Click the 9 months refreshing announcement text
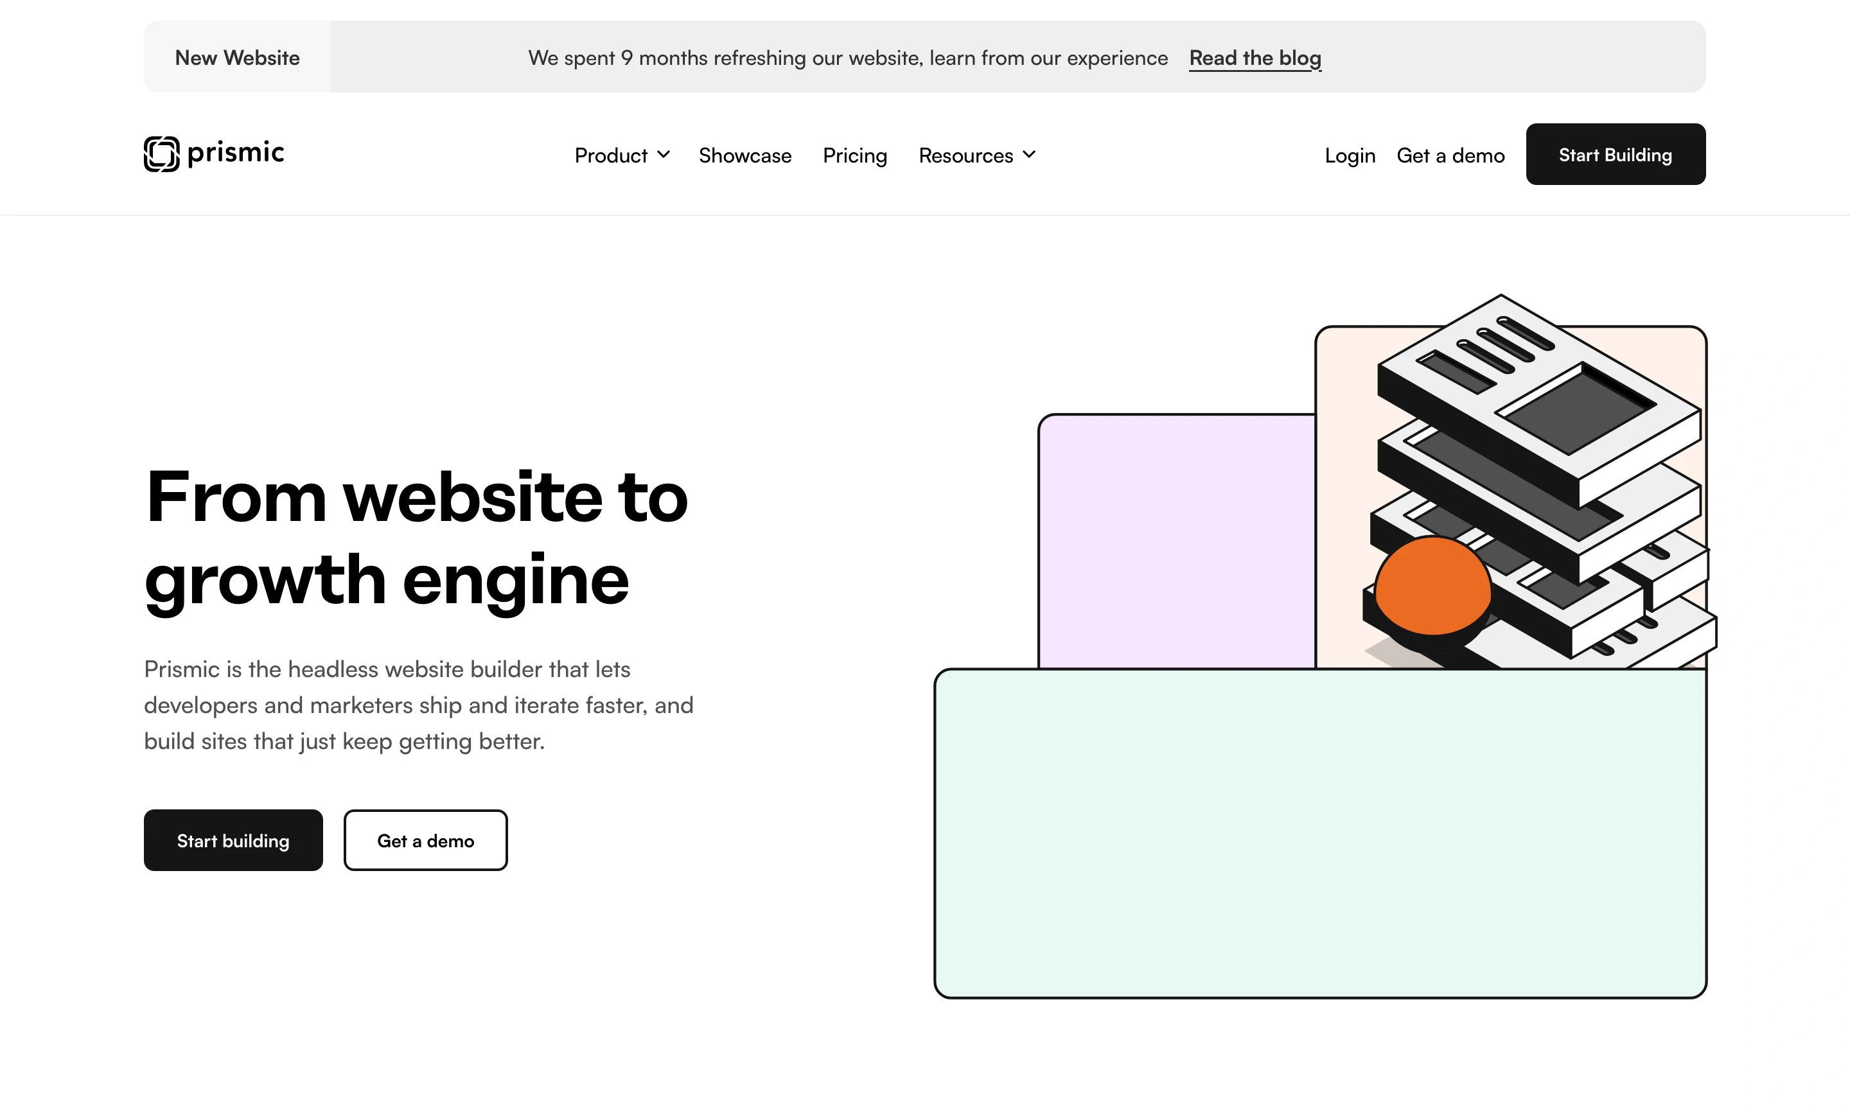The height and width of the screenshot is (1110, 1850). (x=848, y=58)
